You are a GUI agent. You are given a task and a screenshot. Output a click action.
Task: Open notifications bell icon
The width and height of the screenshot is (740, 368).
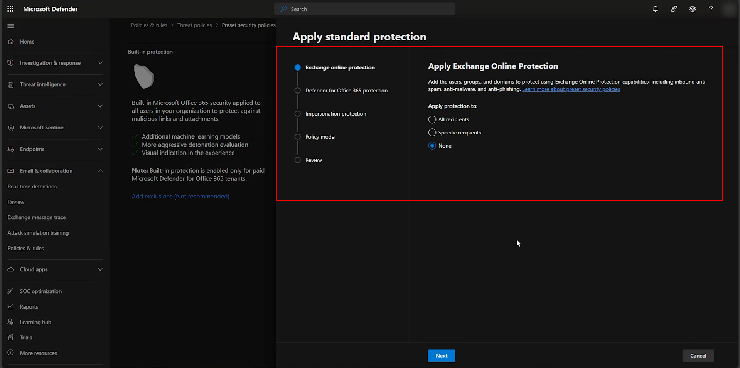655,9
